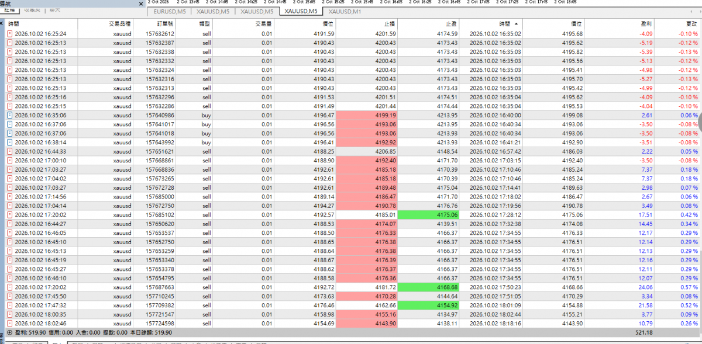The image size is (702, 344).
Task: Select the sell order icon for ticket 157632612
Action: (10, 34)
